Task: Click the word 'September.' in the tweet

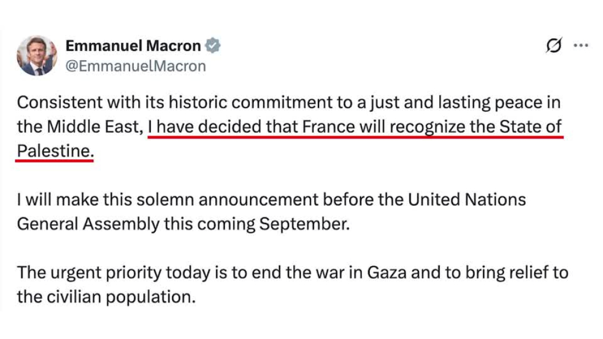Action: (304, 225)
